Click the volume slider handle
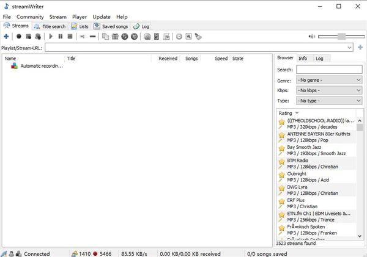The width and height of the screenshot is (367, 257). click(x=341, y=37)
